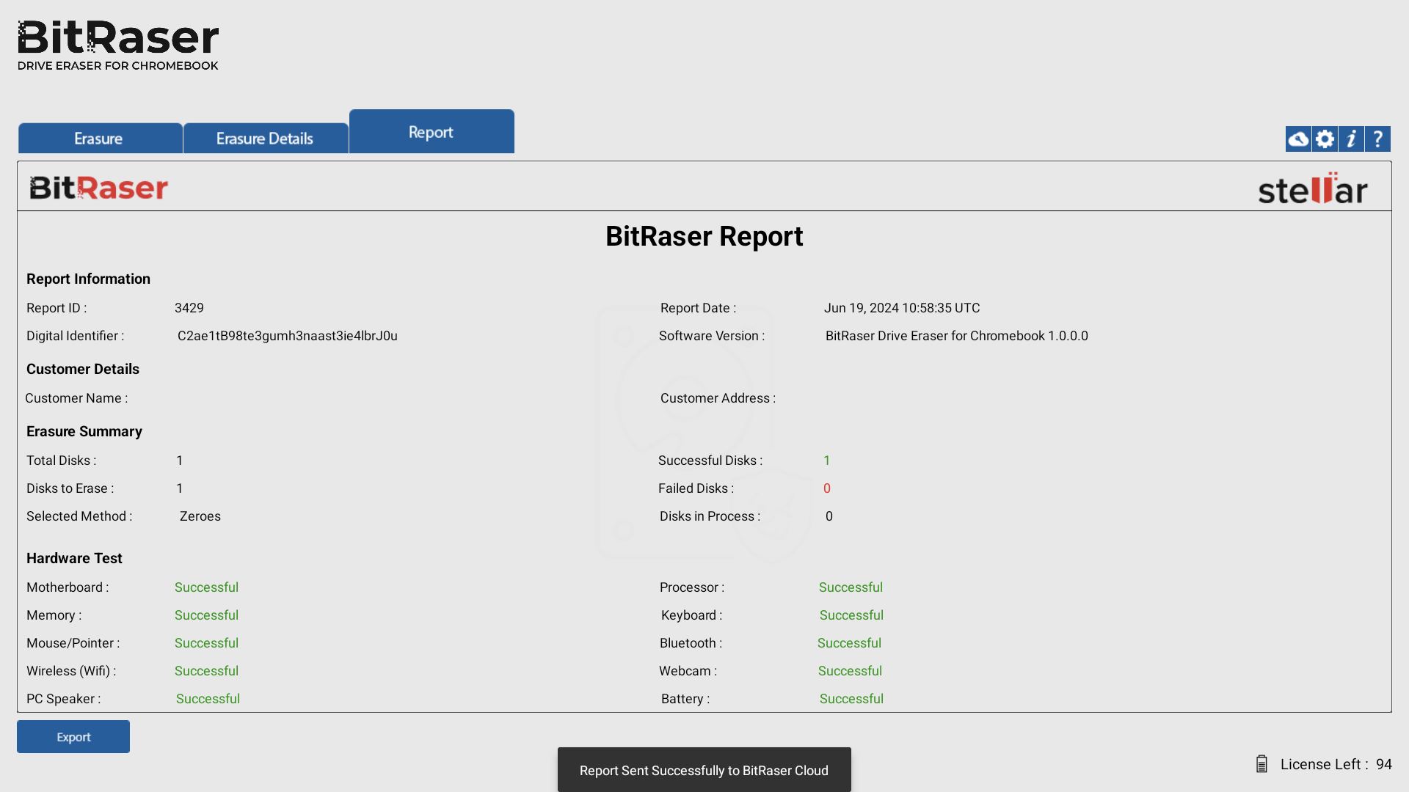Click the red BitRaser logo in report header
Screen dimensions: 1409x792
pyautogui.click(x=98, y=188)
